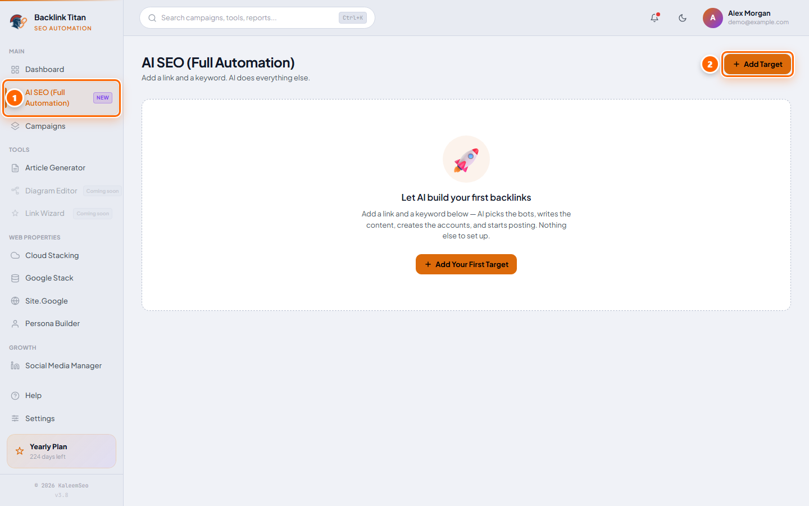Open Social Media Manager label

pyautogui.click(x=63, y=365)
